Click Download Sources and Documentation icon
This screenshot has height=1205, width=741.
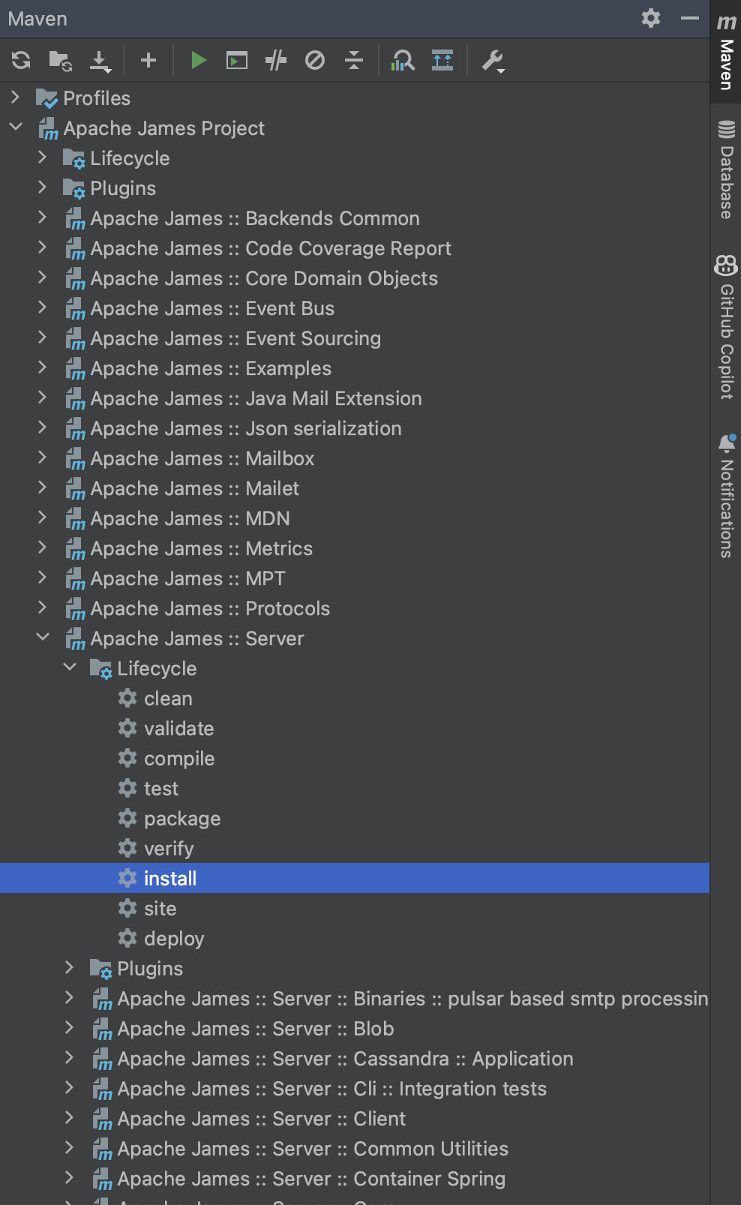pos(100,60)
